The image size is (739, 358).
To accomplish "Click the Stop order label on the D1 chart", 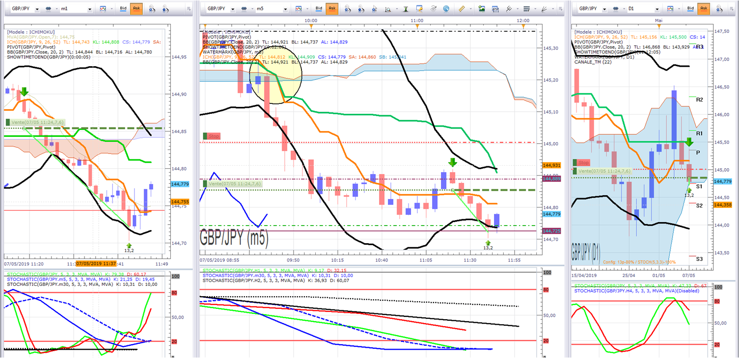I will pos(581,162).
